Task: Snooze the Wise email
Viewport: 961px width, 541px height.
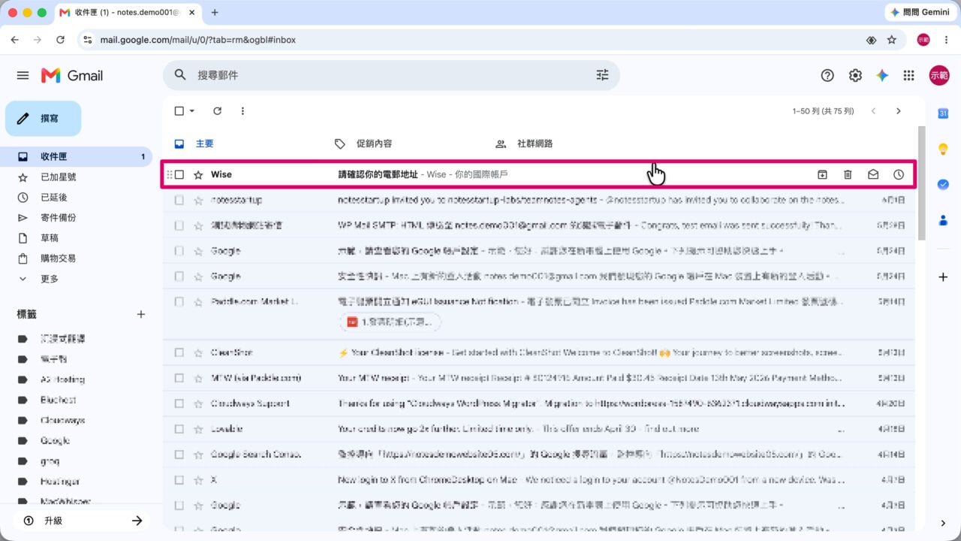Action: click(899, 174)
